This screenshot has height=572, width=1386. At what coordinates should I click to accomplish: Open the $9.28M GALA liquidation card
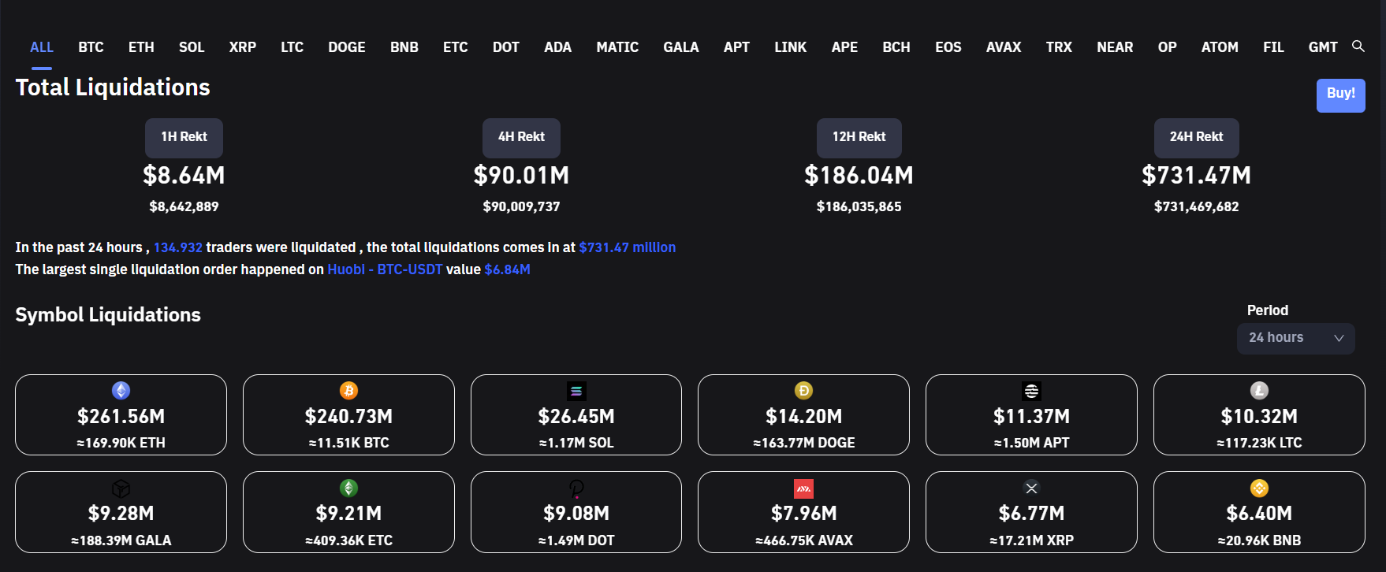pyautogui.click(x=121, y=513)
